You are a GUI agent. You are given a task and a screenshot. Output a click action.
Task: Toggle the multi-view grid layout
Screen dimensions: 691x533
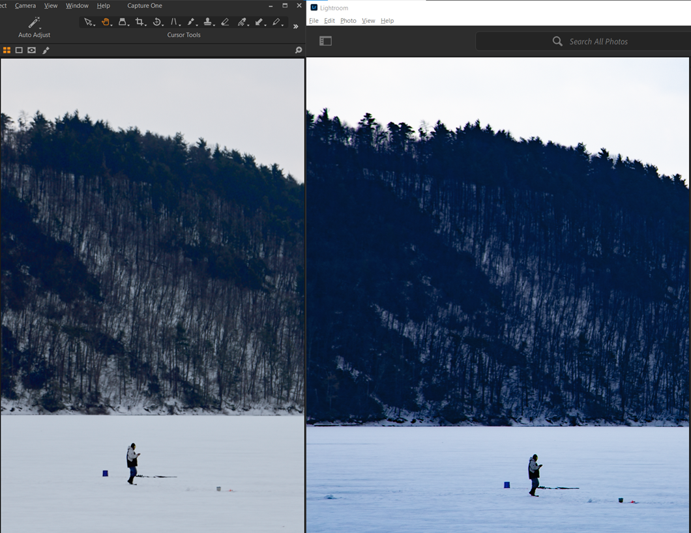coord(7,50)
